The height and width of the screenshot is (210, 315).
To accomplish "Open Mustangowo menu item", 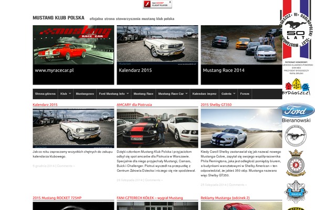I will [85, 94].
